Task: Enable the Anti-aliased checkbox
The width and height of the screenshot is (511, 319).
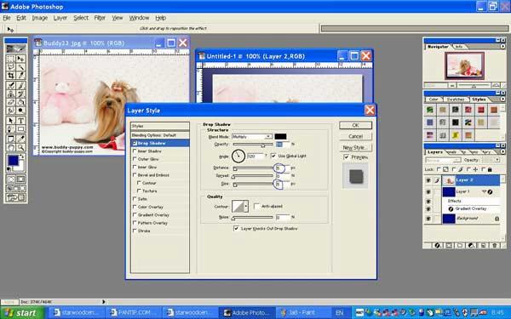Action: [256, 206]
